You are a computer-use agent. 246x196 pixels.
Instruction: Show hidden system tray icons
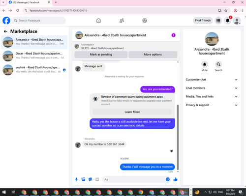pos(206,192)
